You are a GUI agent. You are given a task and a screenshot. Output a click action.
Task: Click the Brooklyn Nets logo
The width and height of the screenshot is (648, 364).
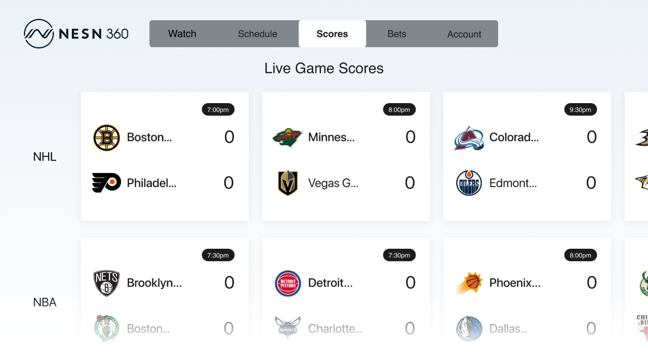pos(107,283)
